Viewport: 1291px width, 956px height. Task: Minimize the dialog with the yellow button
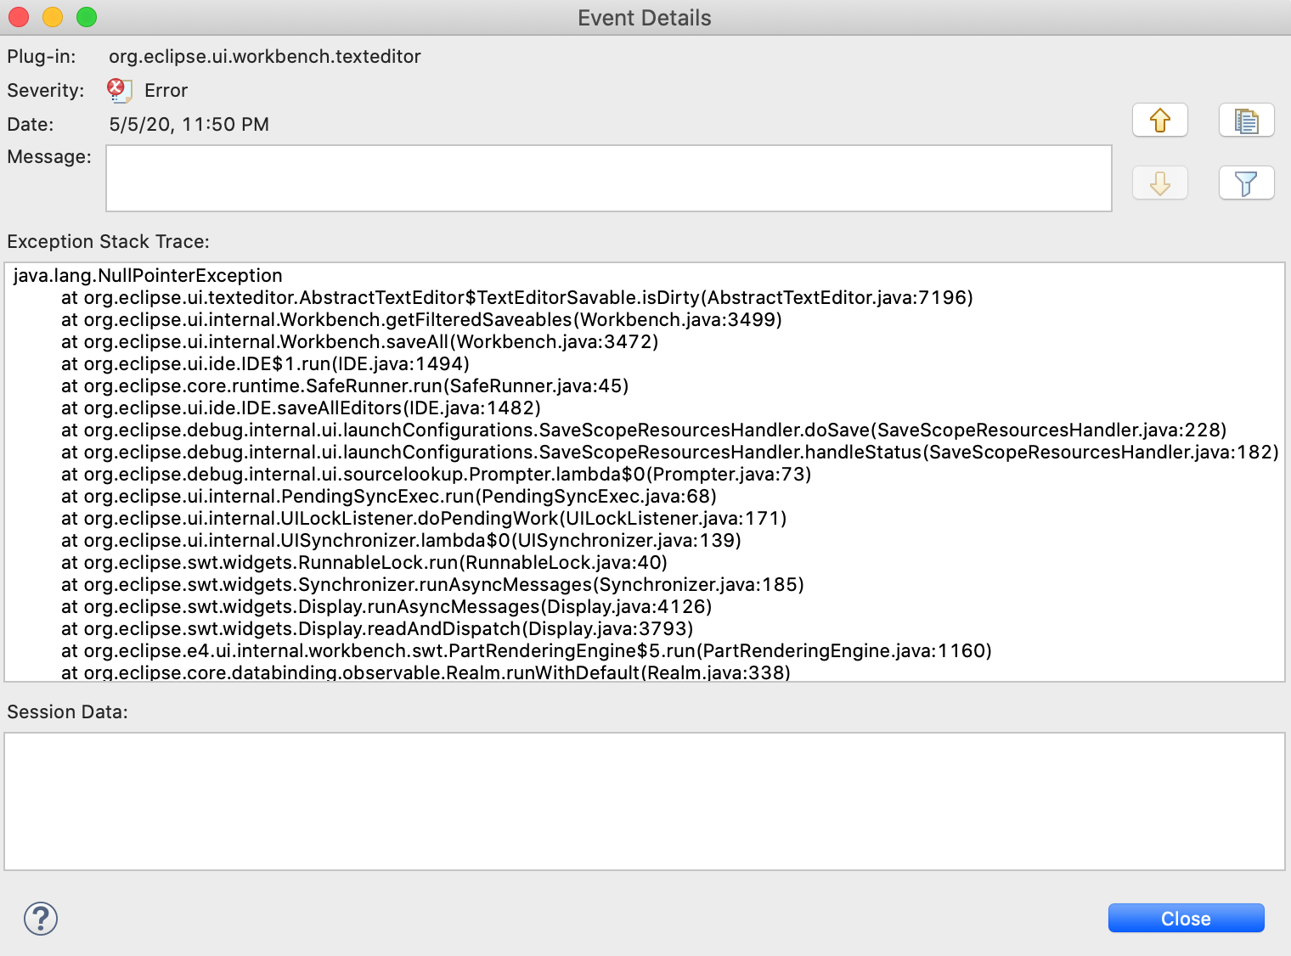[x=53, y=17]
